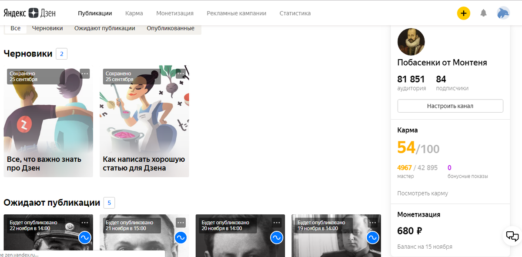Image resolution: width=522 pixels, height=257 pixels.
Task: Click the scheduled count badge 5
Action: click(x=109, y=203)
